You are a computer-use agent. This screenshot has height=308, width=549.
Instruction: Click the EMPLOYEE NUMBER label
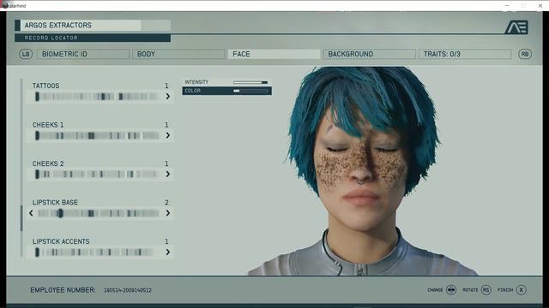(x=63, y=290)
